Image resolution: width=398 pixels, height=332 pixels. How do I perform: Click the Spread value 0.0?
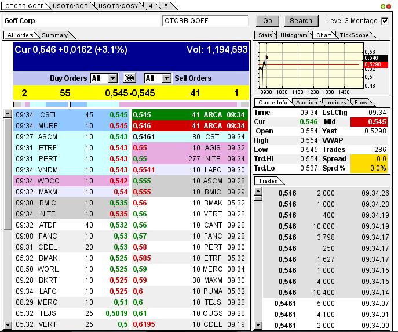tap(369, 159)
